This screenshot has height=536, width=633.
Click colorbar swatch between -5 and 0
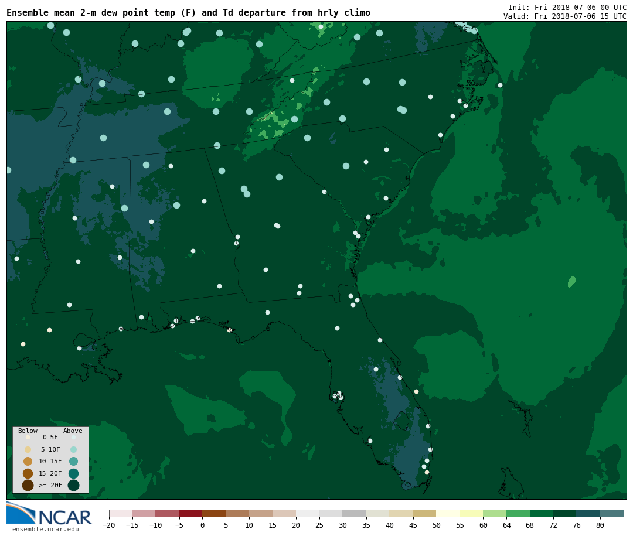pyautogui.click(x=190, y=514)
